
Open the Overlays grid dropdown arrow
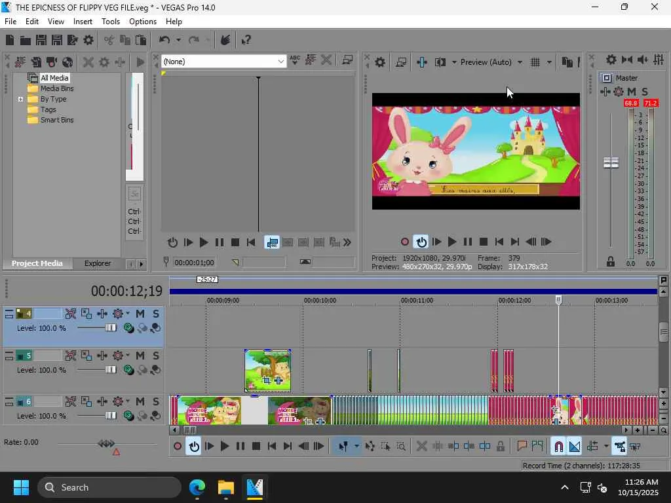pyautogui.click(x=549, y=62)
